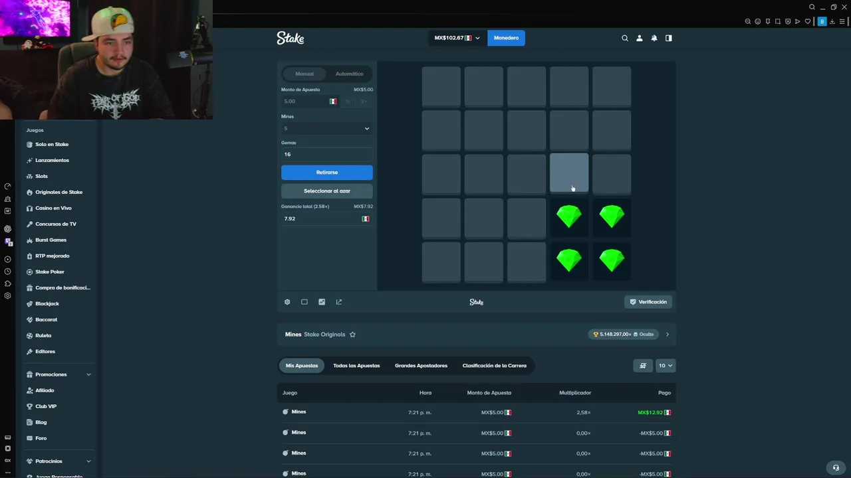Open the Afiliado link in sidebar

(45, 390)
